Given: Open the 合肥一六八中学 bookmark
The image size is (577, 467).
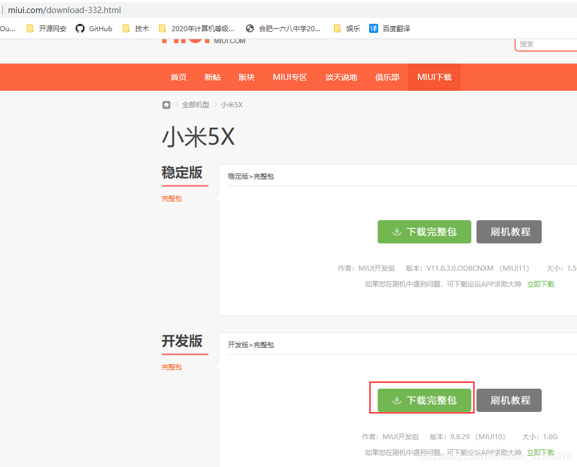Looking at the screenshot, I should (x=283, y=29).
